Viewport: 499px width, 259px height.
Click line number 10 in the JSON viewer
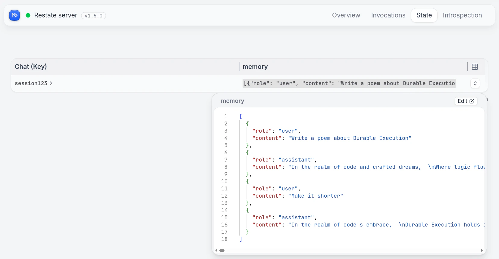pos(224,181)
